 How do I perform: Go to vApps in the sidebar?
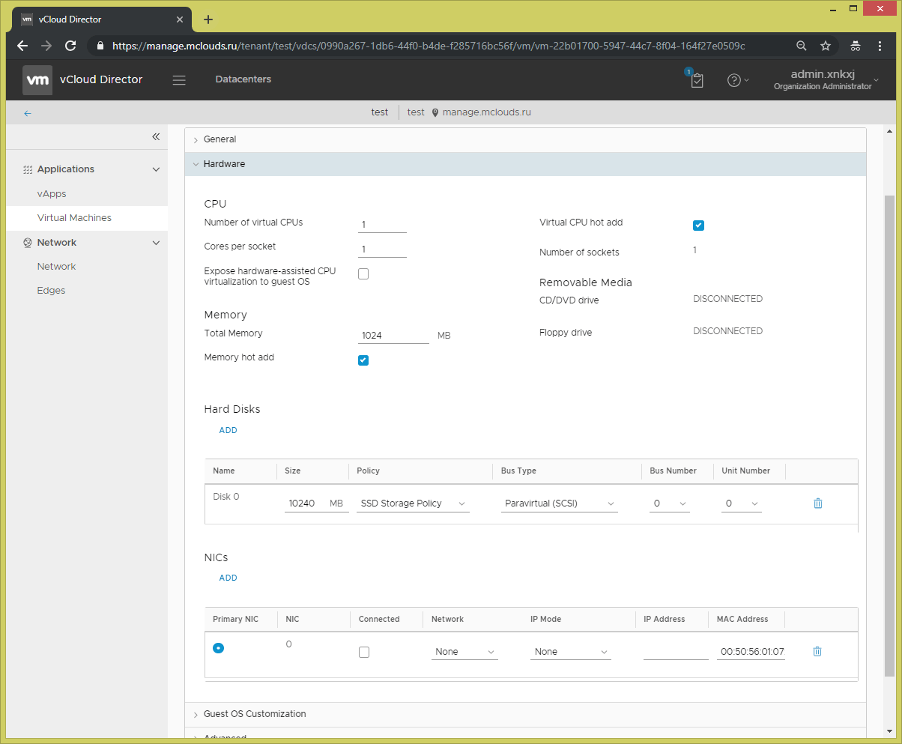52,194
